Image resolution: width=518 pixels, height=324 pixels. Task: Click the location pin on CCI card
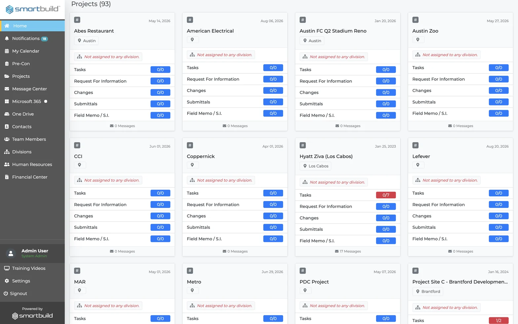tap(80, 165)
